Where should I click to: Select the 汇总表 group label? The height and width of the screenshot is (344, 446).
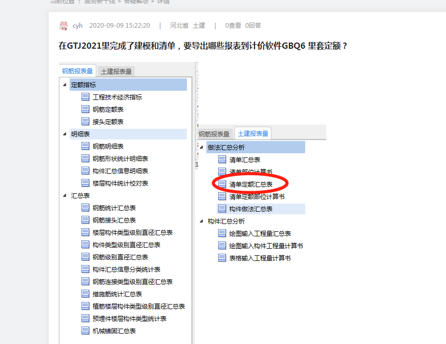click(80, 196)
